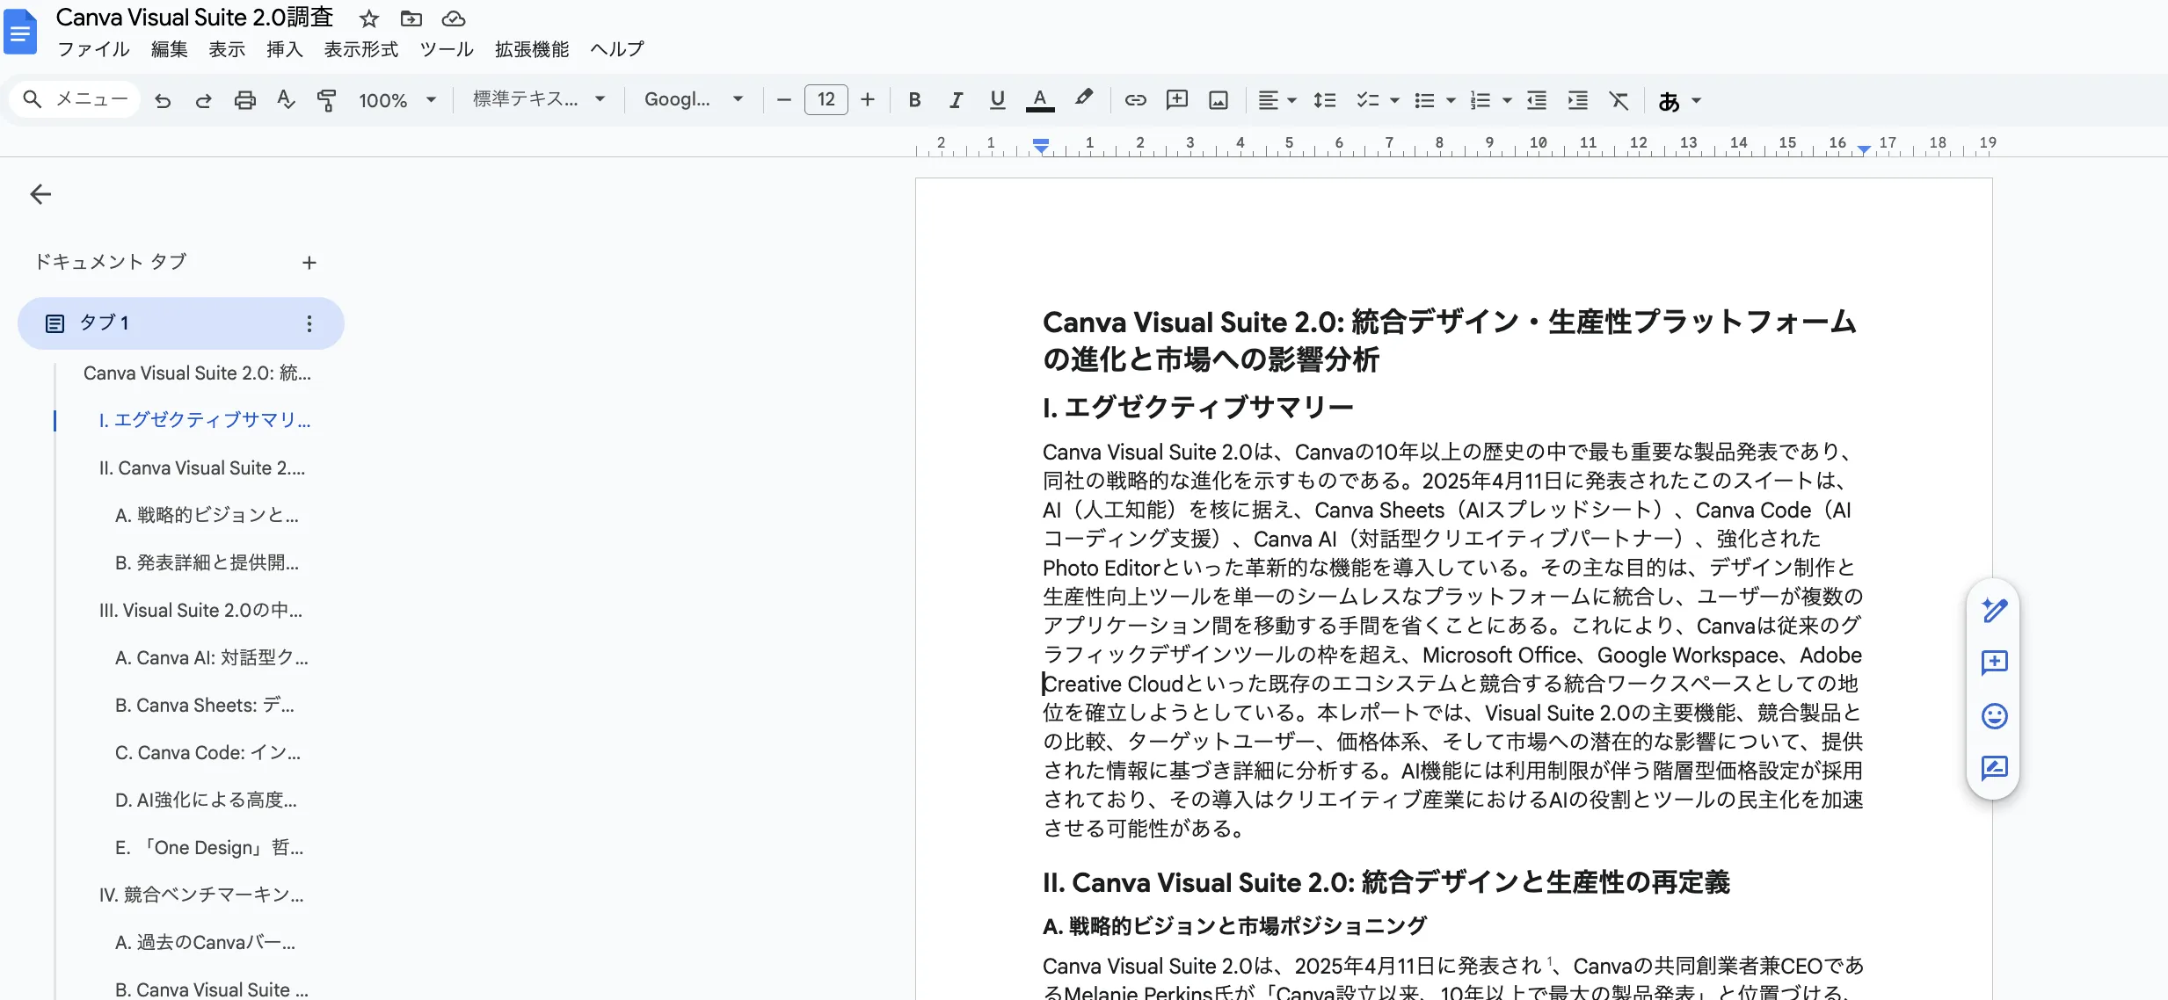Screen dimensions: 2168x1000
Task: Open the 標準テキスト style dropdown
Action: (539, 99)
